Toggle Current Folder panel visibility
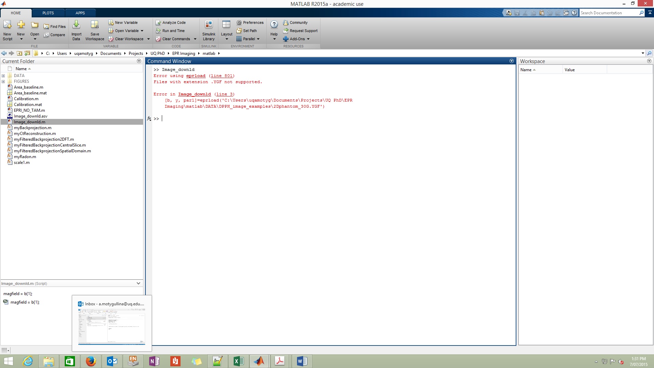Screen dimensions: 654x368 tap(138, 61)
